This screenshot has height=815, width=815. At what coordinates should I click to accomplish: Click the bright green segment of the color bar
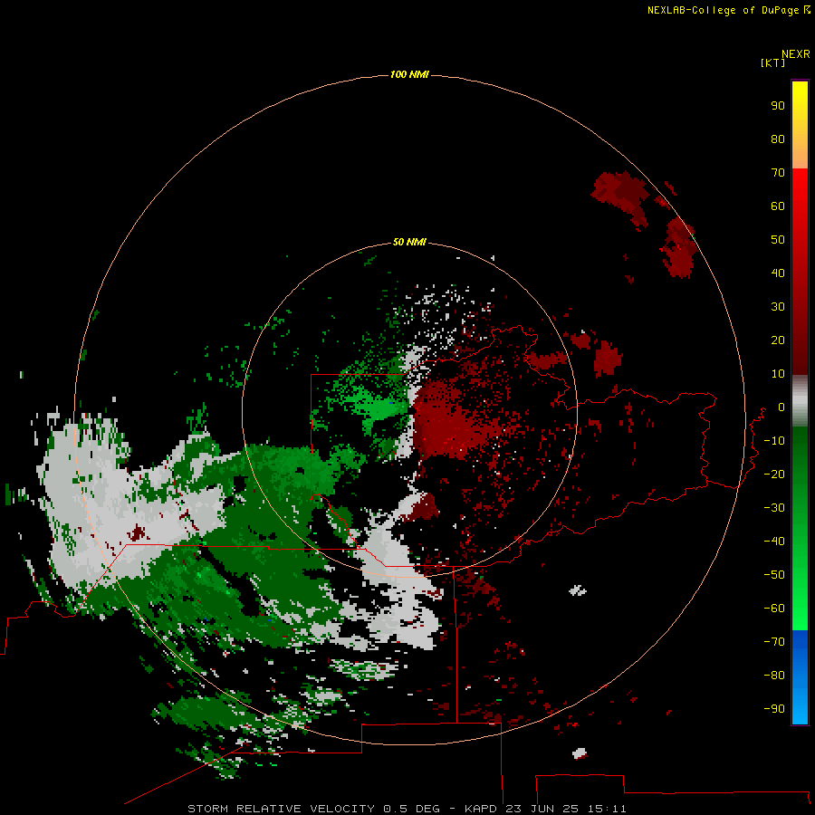point(800,529)
